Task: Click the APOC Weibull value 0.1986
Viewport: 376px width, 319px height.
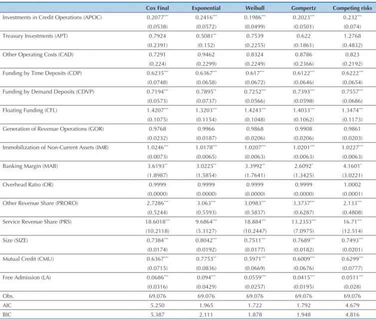Action: click(255, 17)
